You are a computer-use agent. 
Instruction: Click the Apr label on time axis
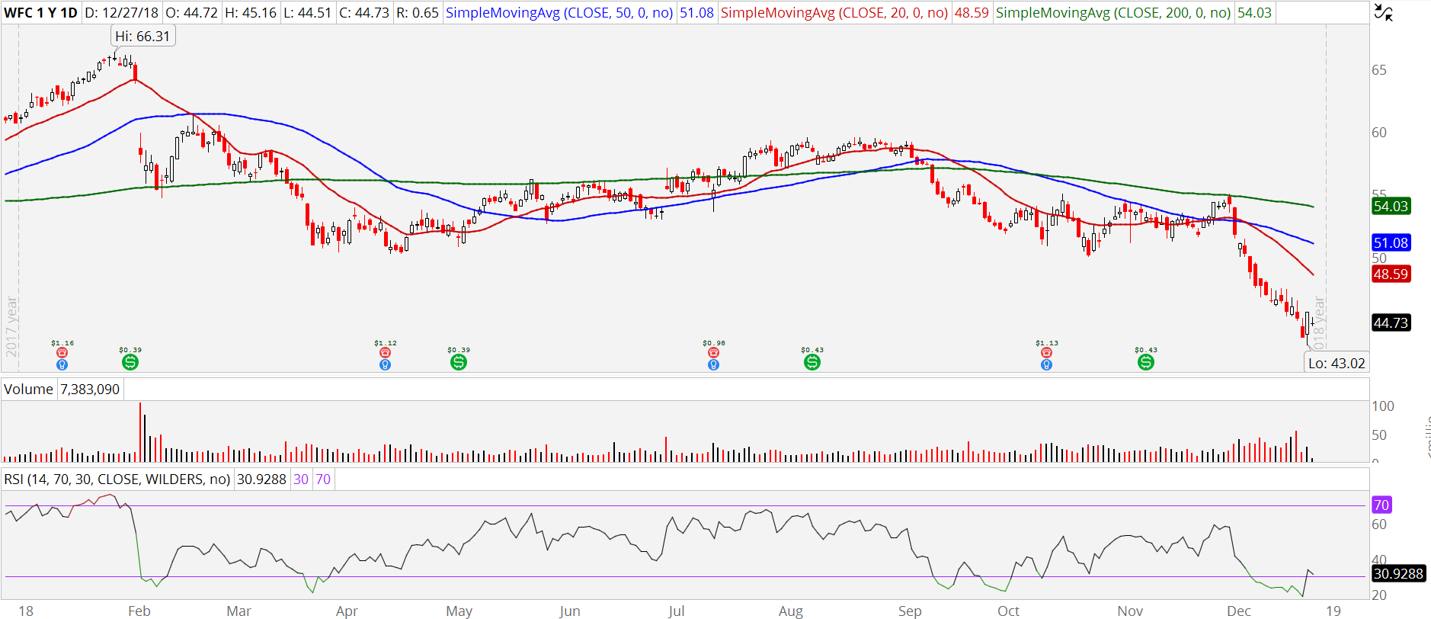point(347,611)
